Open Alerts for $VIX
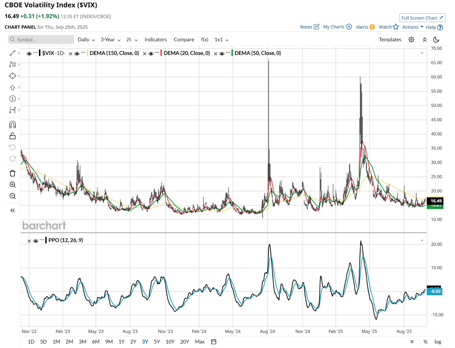 pos(365,27)
